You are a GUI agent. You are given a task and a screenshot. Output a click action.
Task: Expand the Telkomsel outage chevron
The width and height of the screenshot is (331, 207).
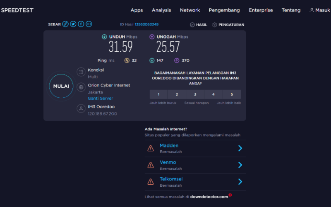click(x=240, y=182)
